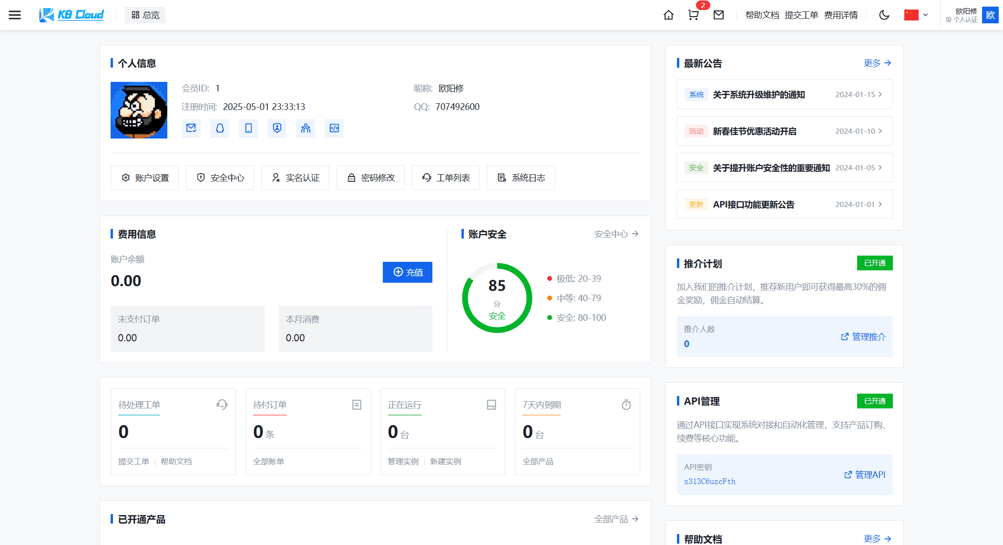The image size is (1003, 545).
Task: Click the 85 security score ring
Action: pyautogui.click(x=497, y=298)
